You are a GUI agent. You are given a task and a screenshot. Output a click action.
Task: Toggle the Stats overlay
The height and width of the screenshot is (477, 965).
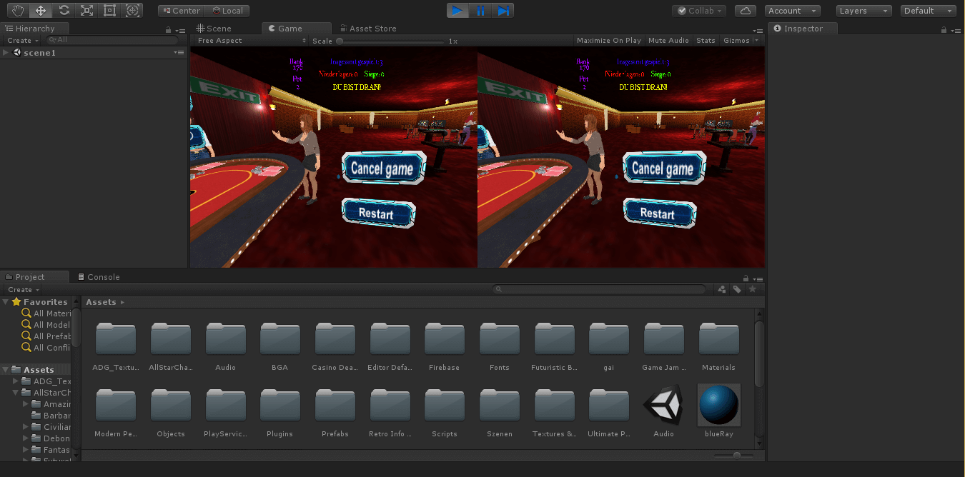706,41
